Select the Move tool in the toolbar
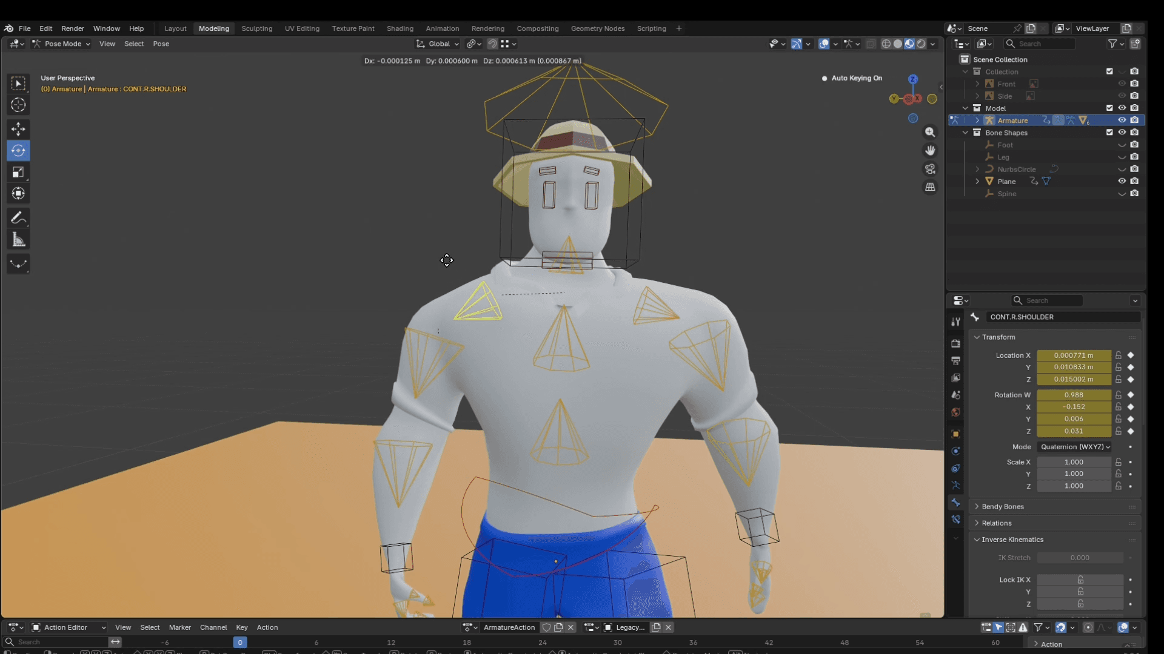 pyautogui.click(x=18, y=129)
